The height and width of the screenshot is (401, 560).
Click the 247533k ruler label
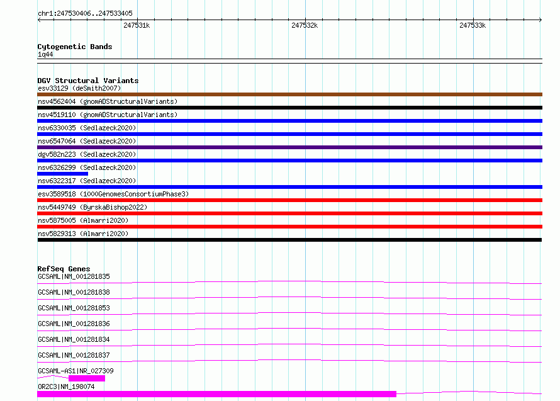(473, 25)
